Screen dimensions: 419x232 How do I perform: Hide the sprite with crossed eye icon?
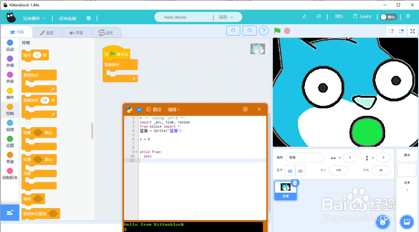(x=300, y=171)
